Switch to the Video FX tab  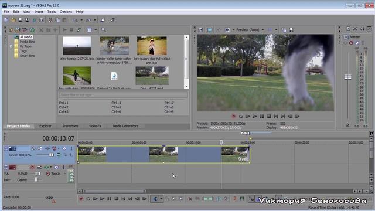click(95, 126)
